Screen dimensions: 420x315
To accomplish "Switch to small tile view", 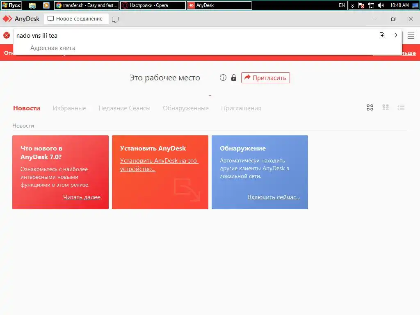I will 386,107.
